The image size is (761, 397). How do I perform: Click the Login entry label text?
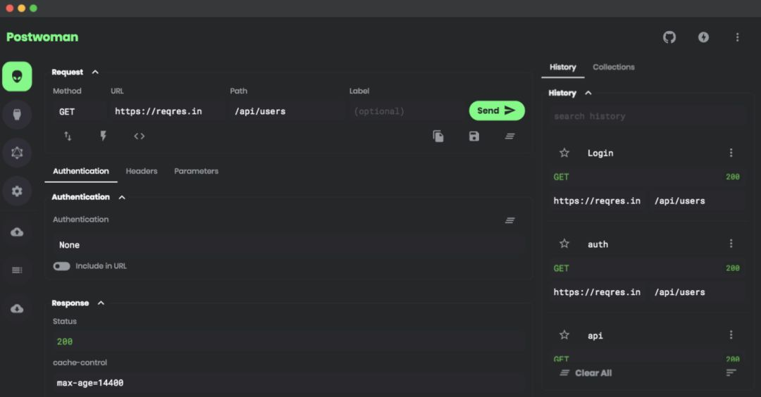pos(600,153)
